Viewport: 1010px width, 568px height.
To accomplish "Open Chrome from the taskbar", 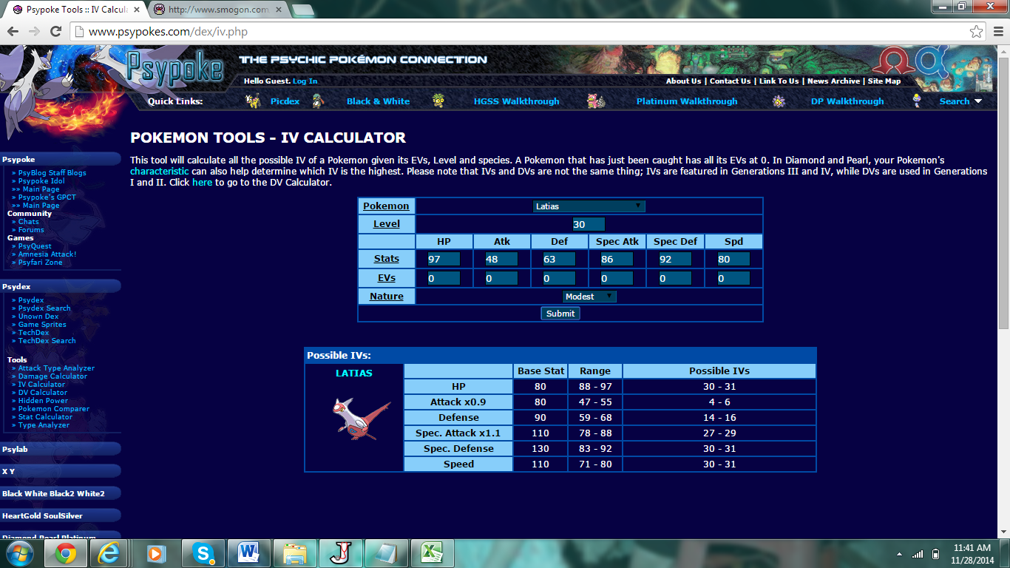I will [66, 553].
